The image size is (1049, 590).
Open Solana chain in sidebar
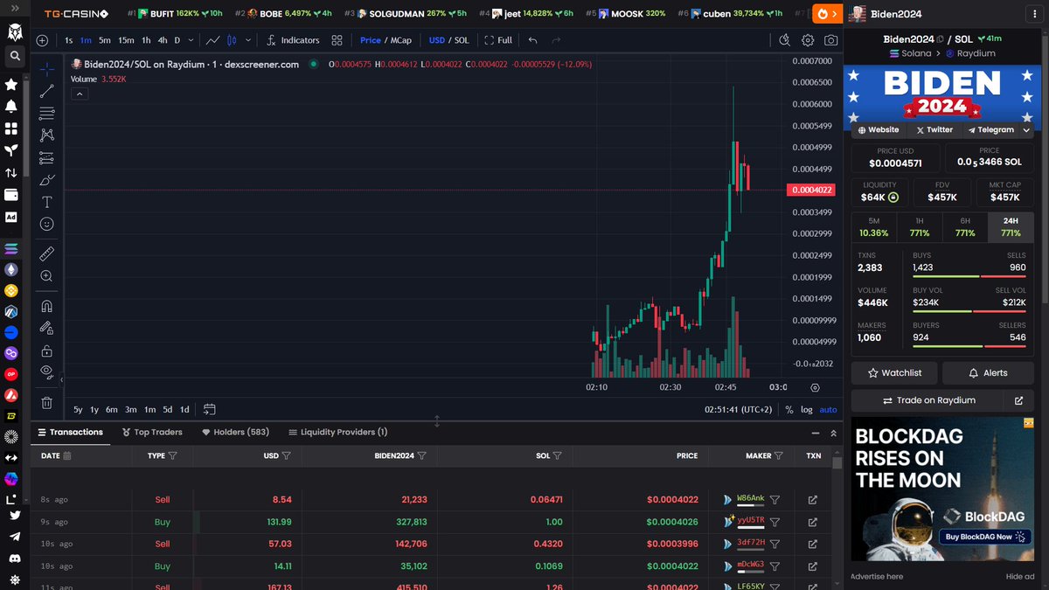[x=11, y=248]
